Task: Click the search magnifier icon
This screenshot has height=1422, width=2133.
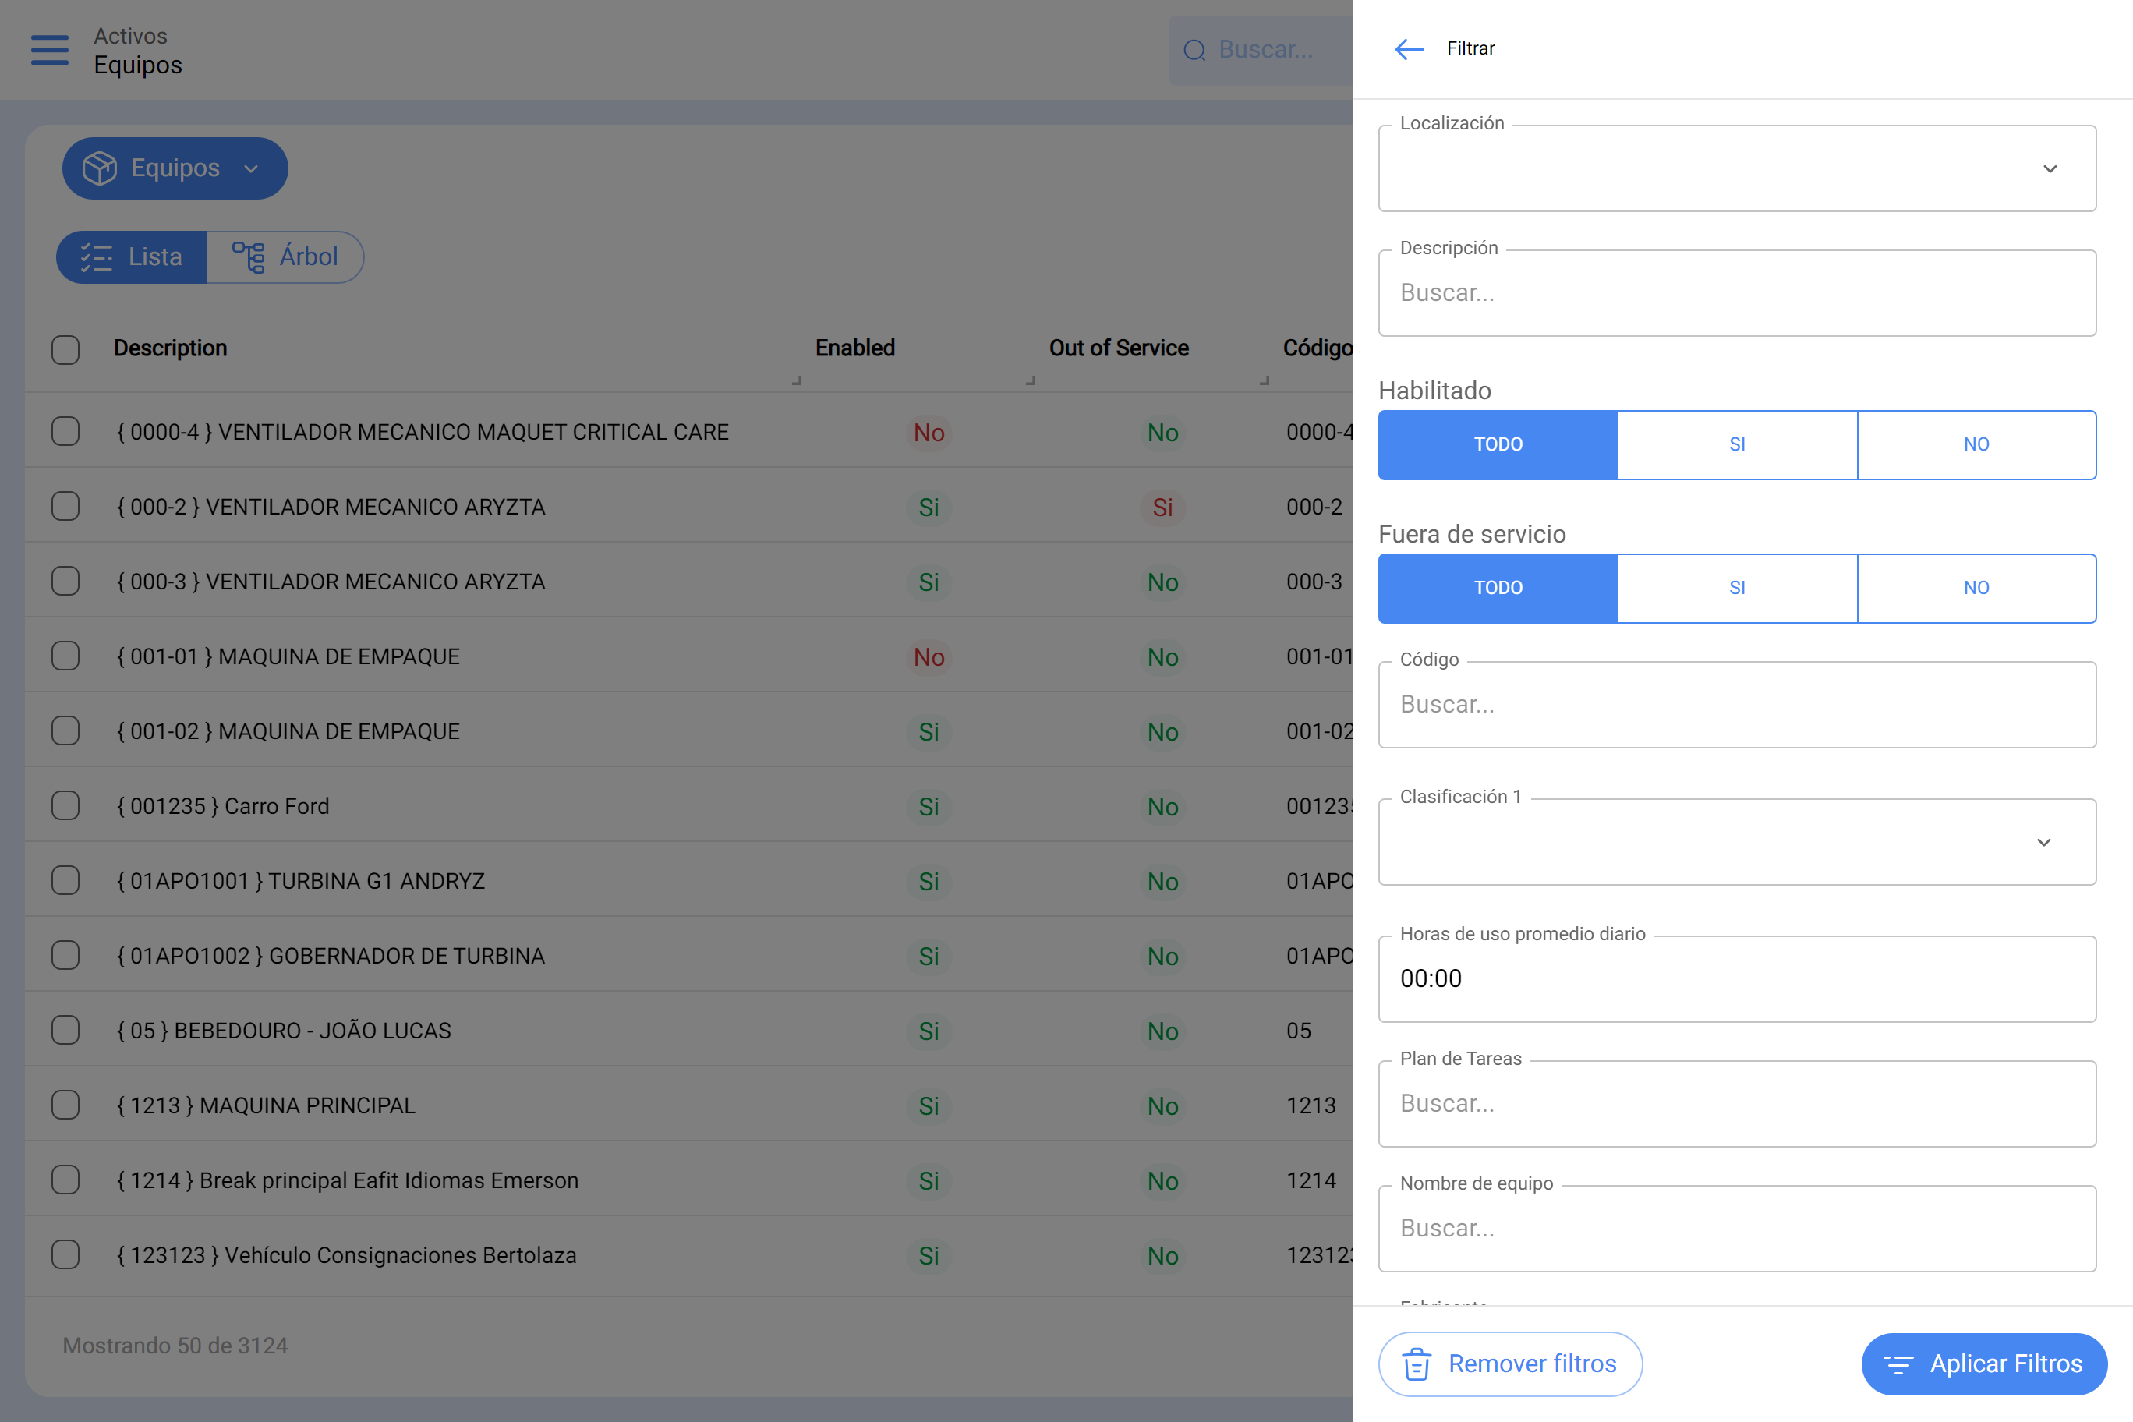Action: click(1194, 50)
